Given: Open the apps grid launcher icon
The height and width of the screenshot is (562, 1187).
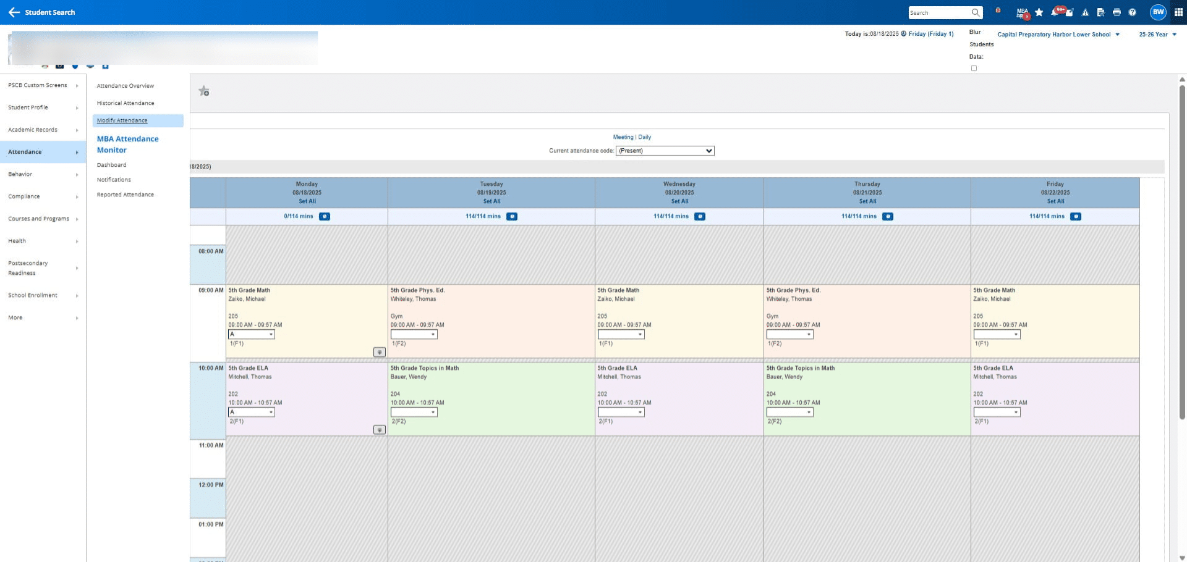Looking at the screenshot, I should [x=1178, y=12].
